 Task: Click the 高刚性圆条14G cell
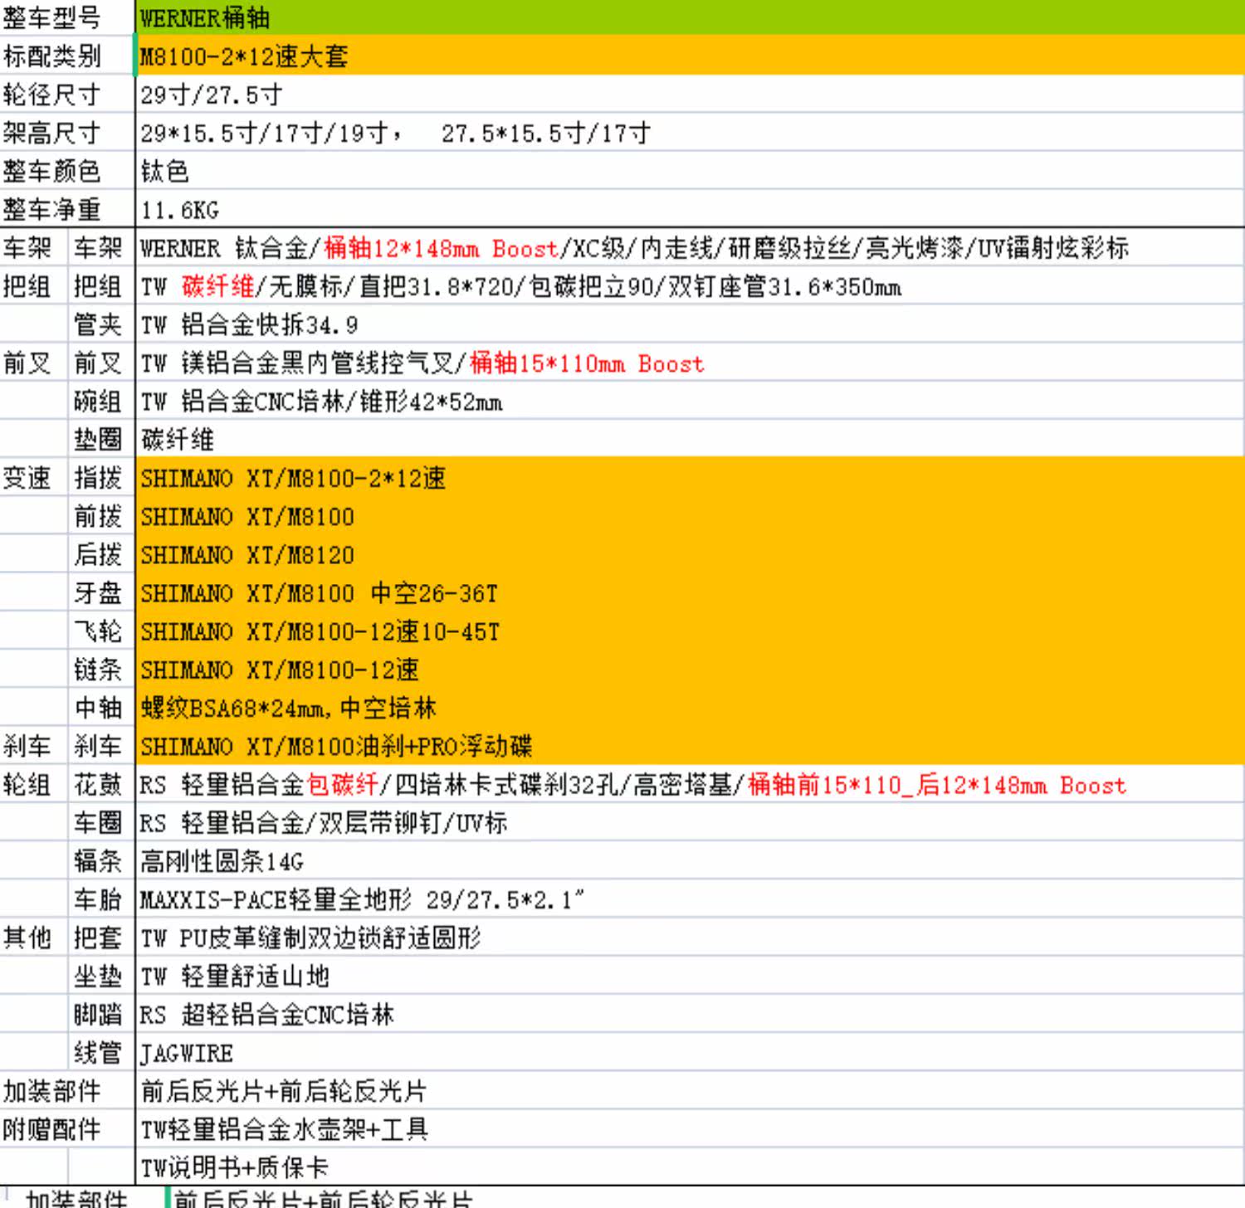coord(690,860)
